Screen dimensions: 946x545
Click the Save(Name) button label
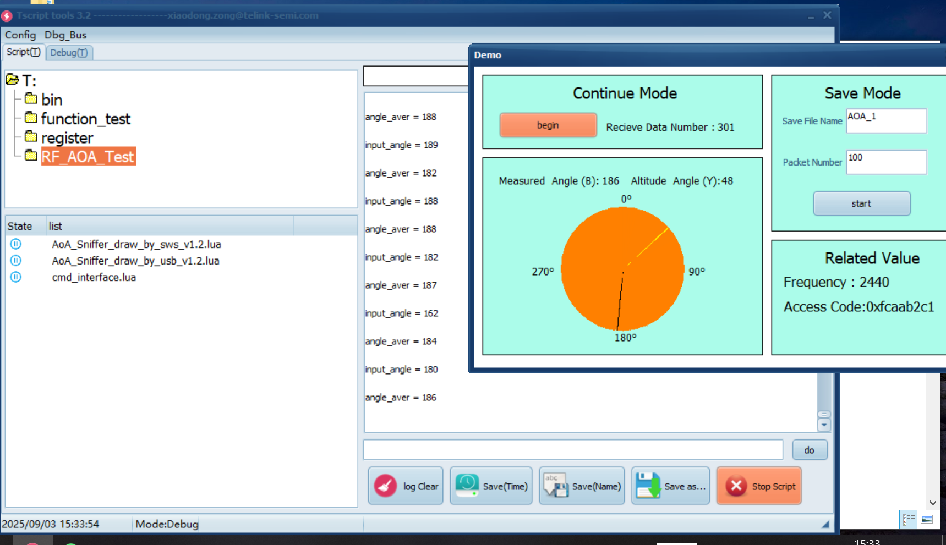597,486
